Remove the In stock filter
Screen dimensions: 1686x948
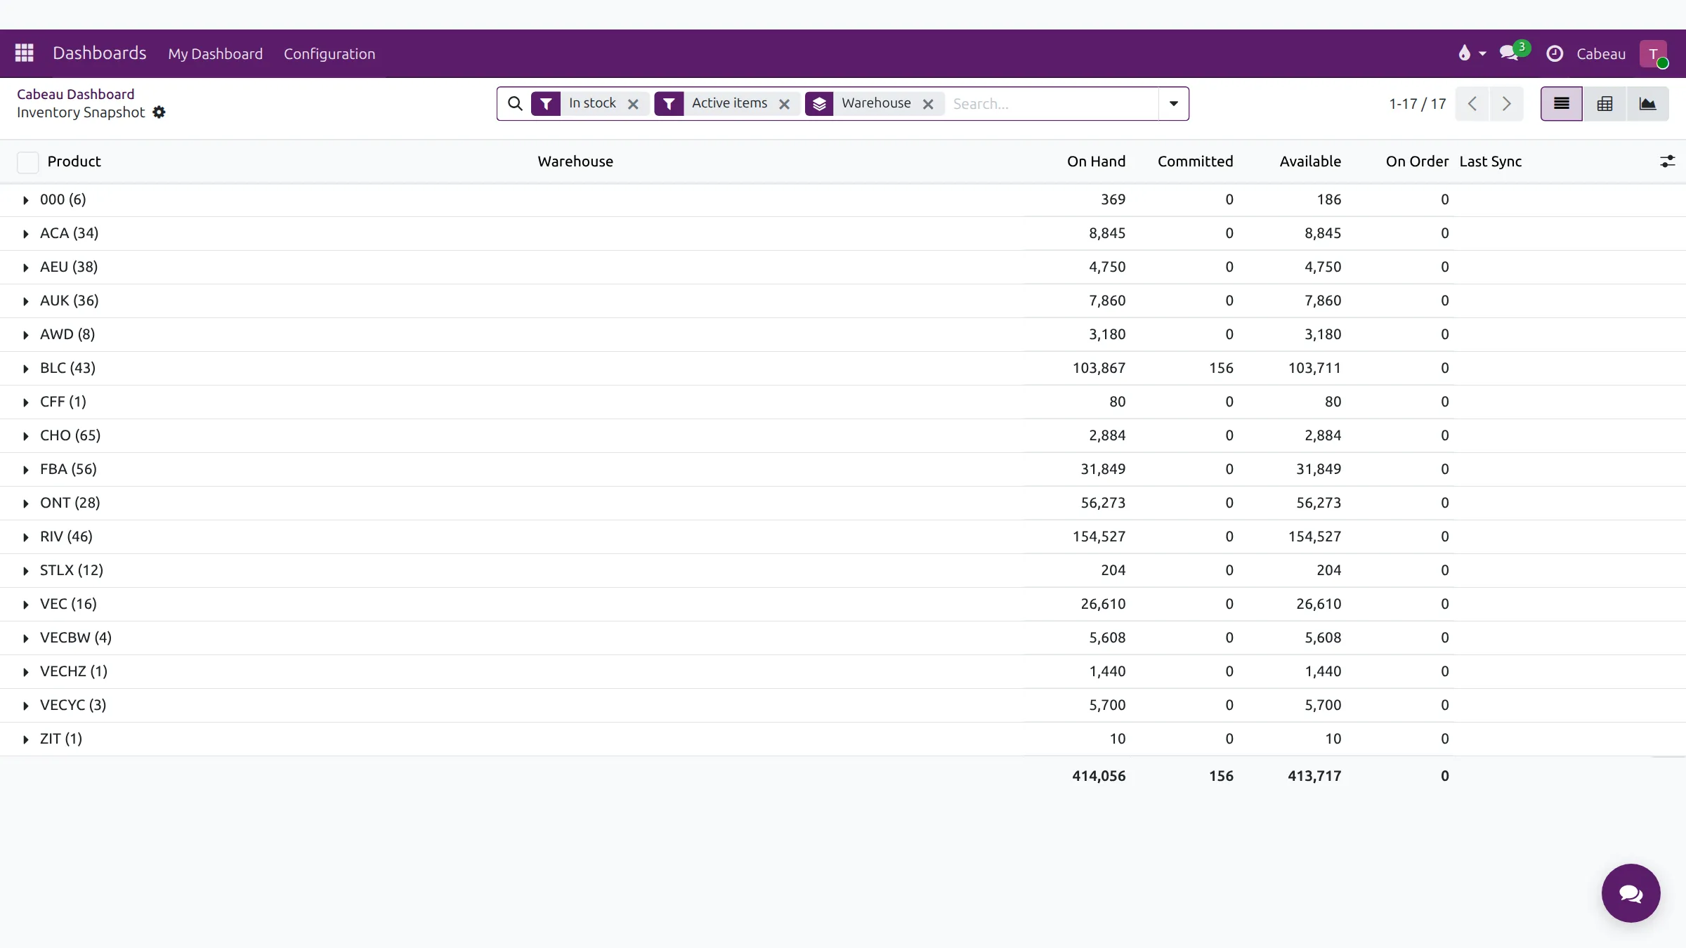point(633,104)
